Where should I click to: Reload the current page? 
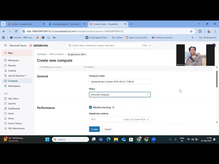pos(16,31)
